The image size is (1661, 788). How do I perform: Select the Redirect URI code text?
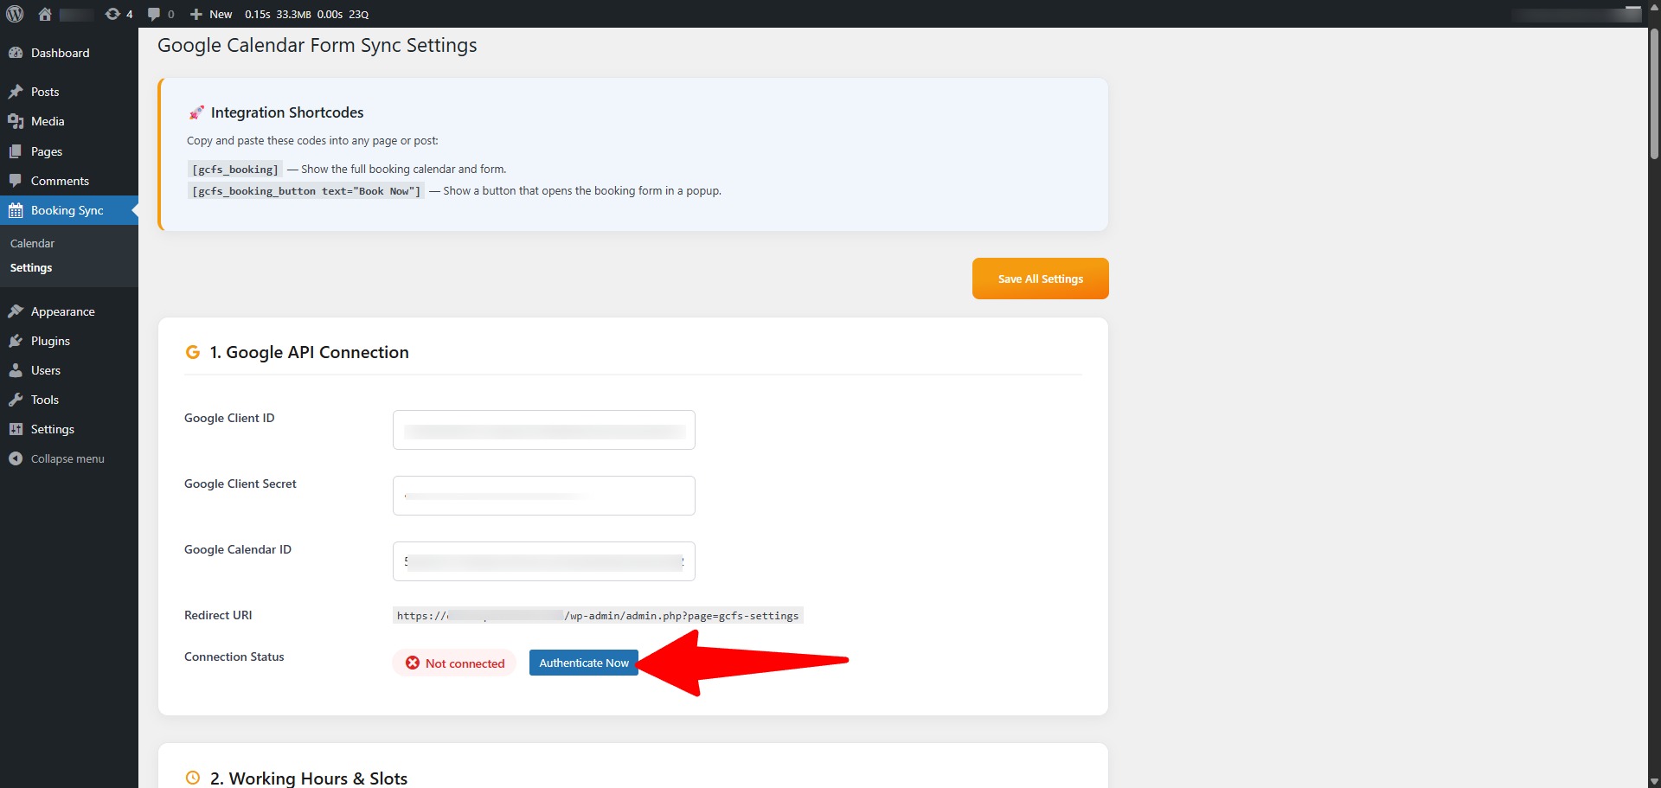(598, 615)
